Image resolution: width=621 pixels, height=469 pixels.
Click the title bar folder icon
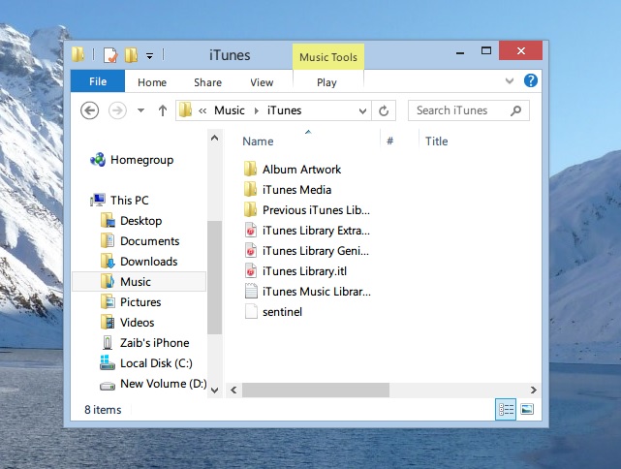(x=78, y=54)
